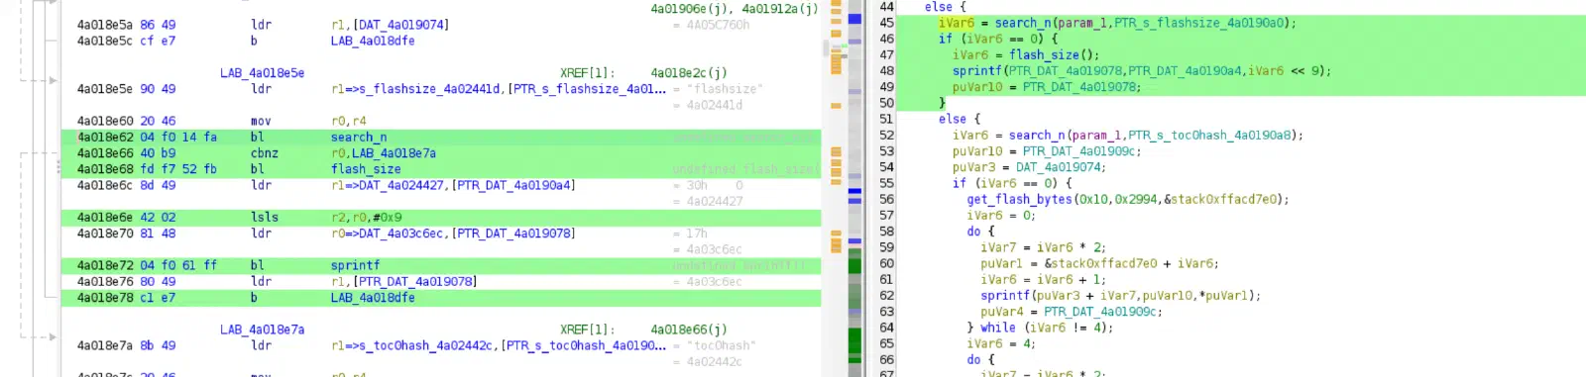Click address 4a018e62 in listing
1586x377 pixels.
(105, 138)
